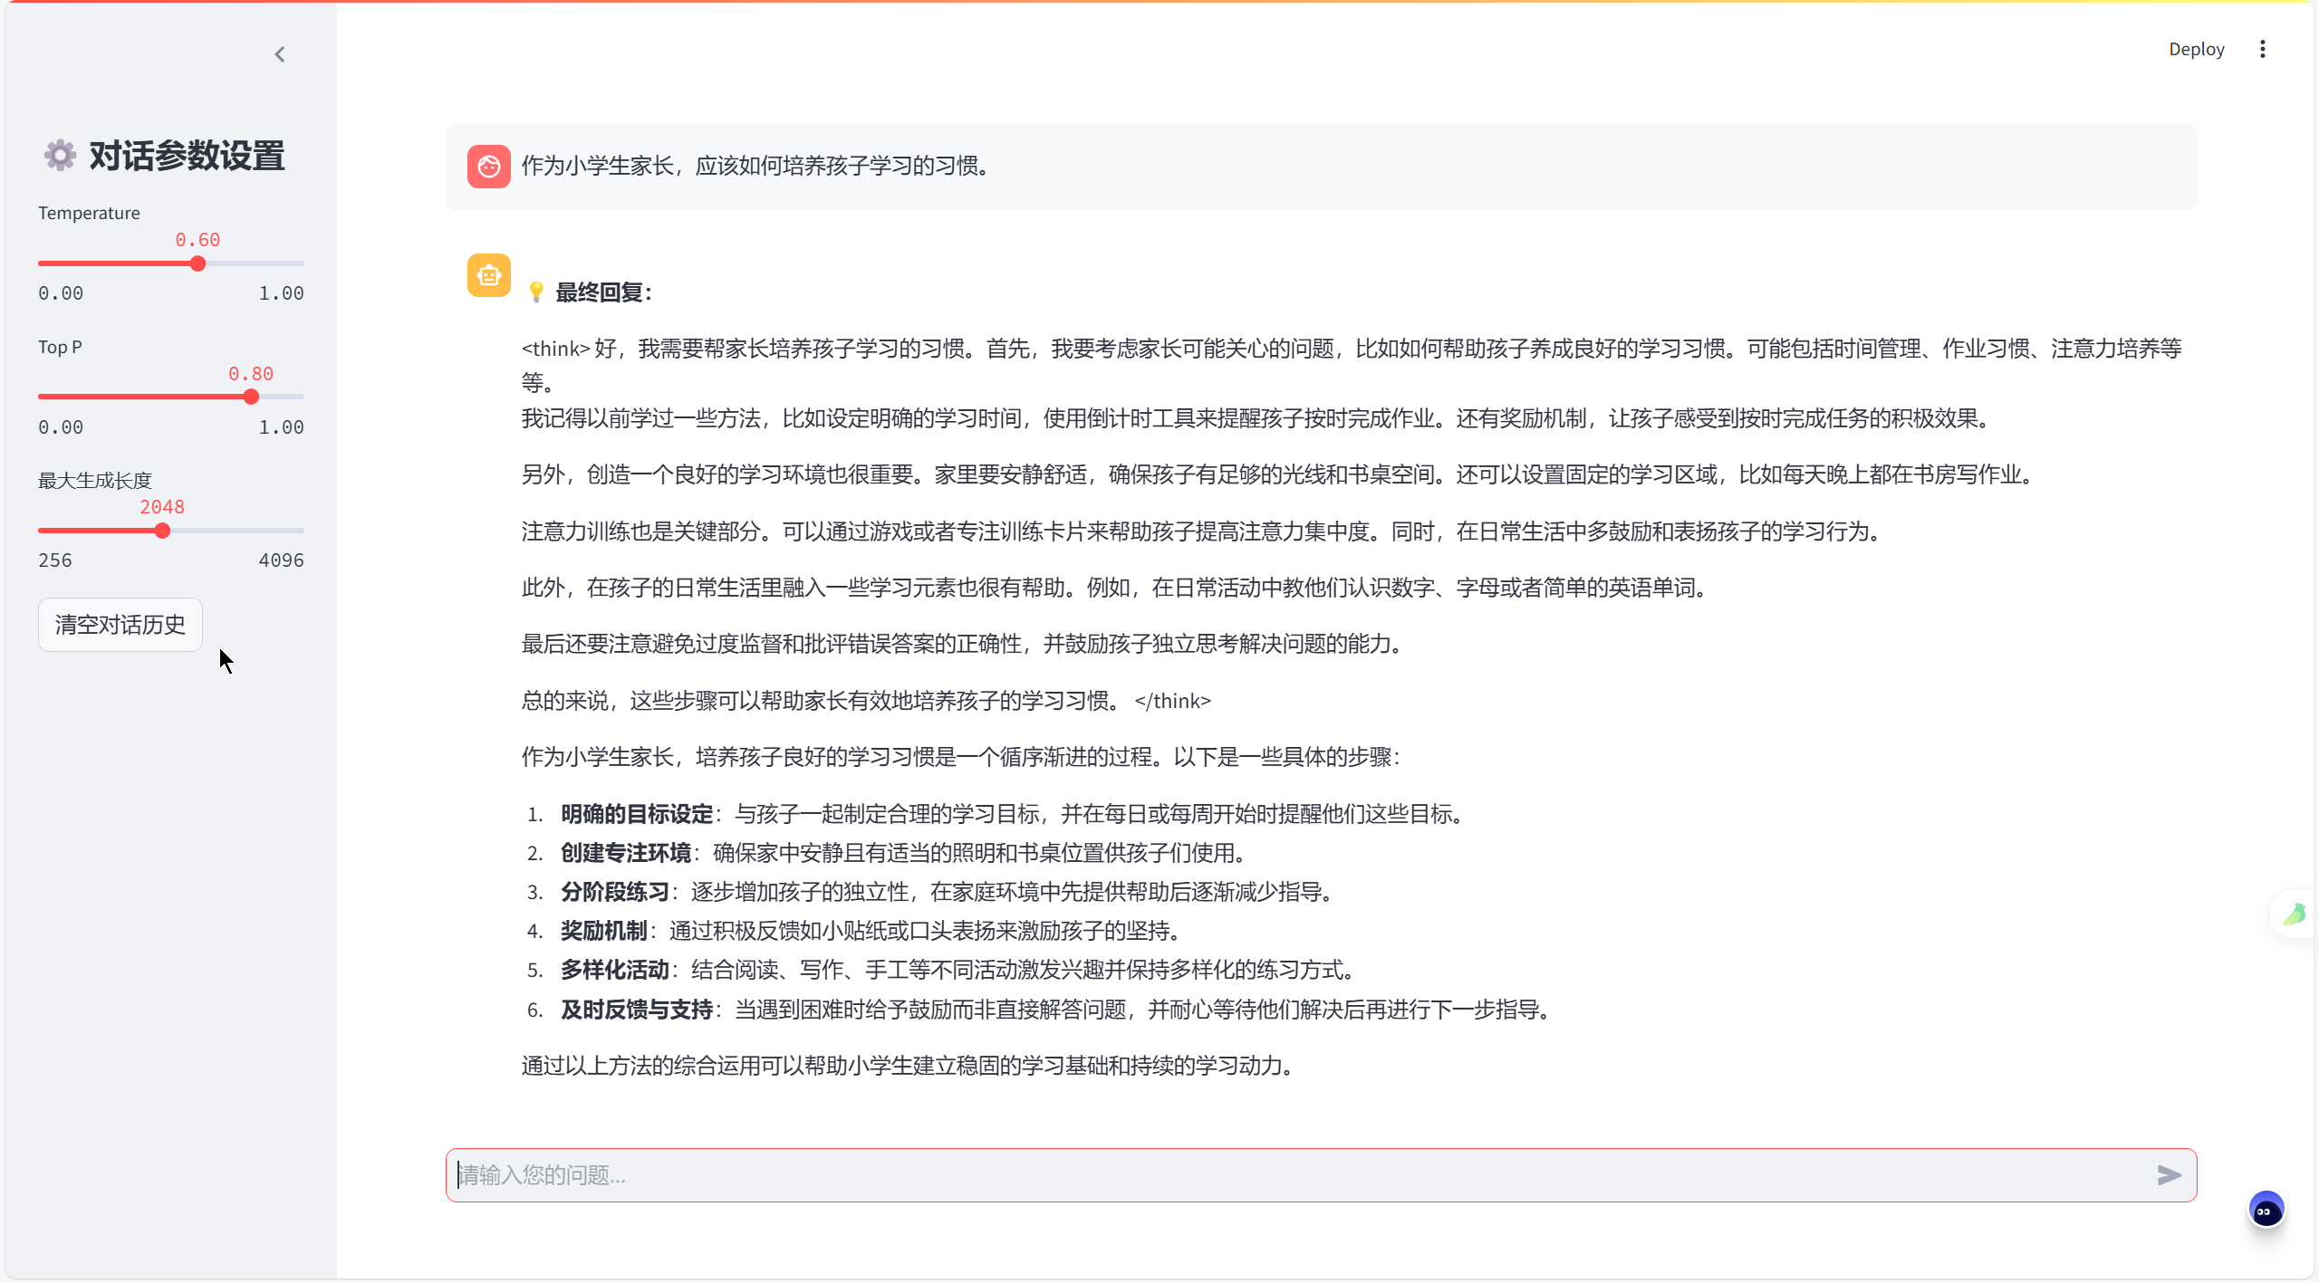Click the Deploy button

coord(2195,49)
